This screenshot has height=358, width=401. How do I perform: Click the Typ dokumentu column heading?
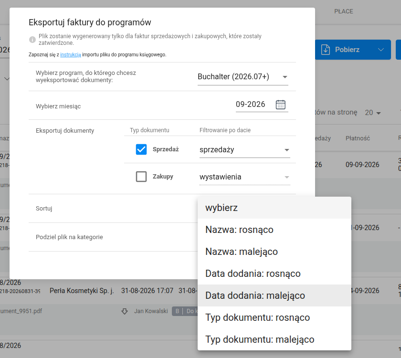click(149, 130)
